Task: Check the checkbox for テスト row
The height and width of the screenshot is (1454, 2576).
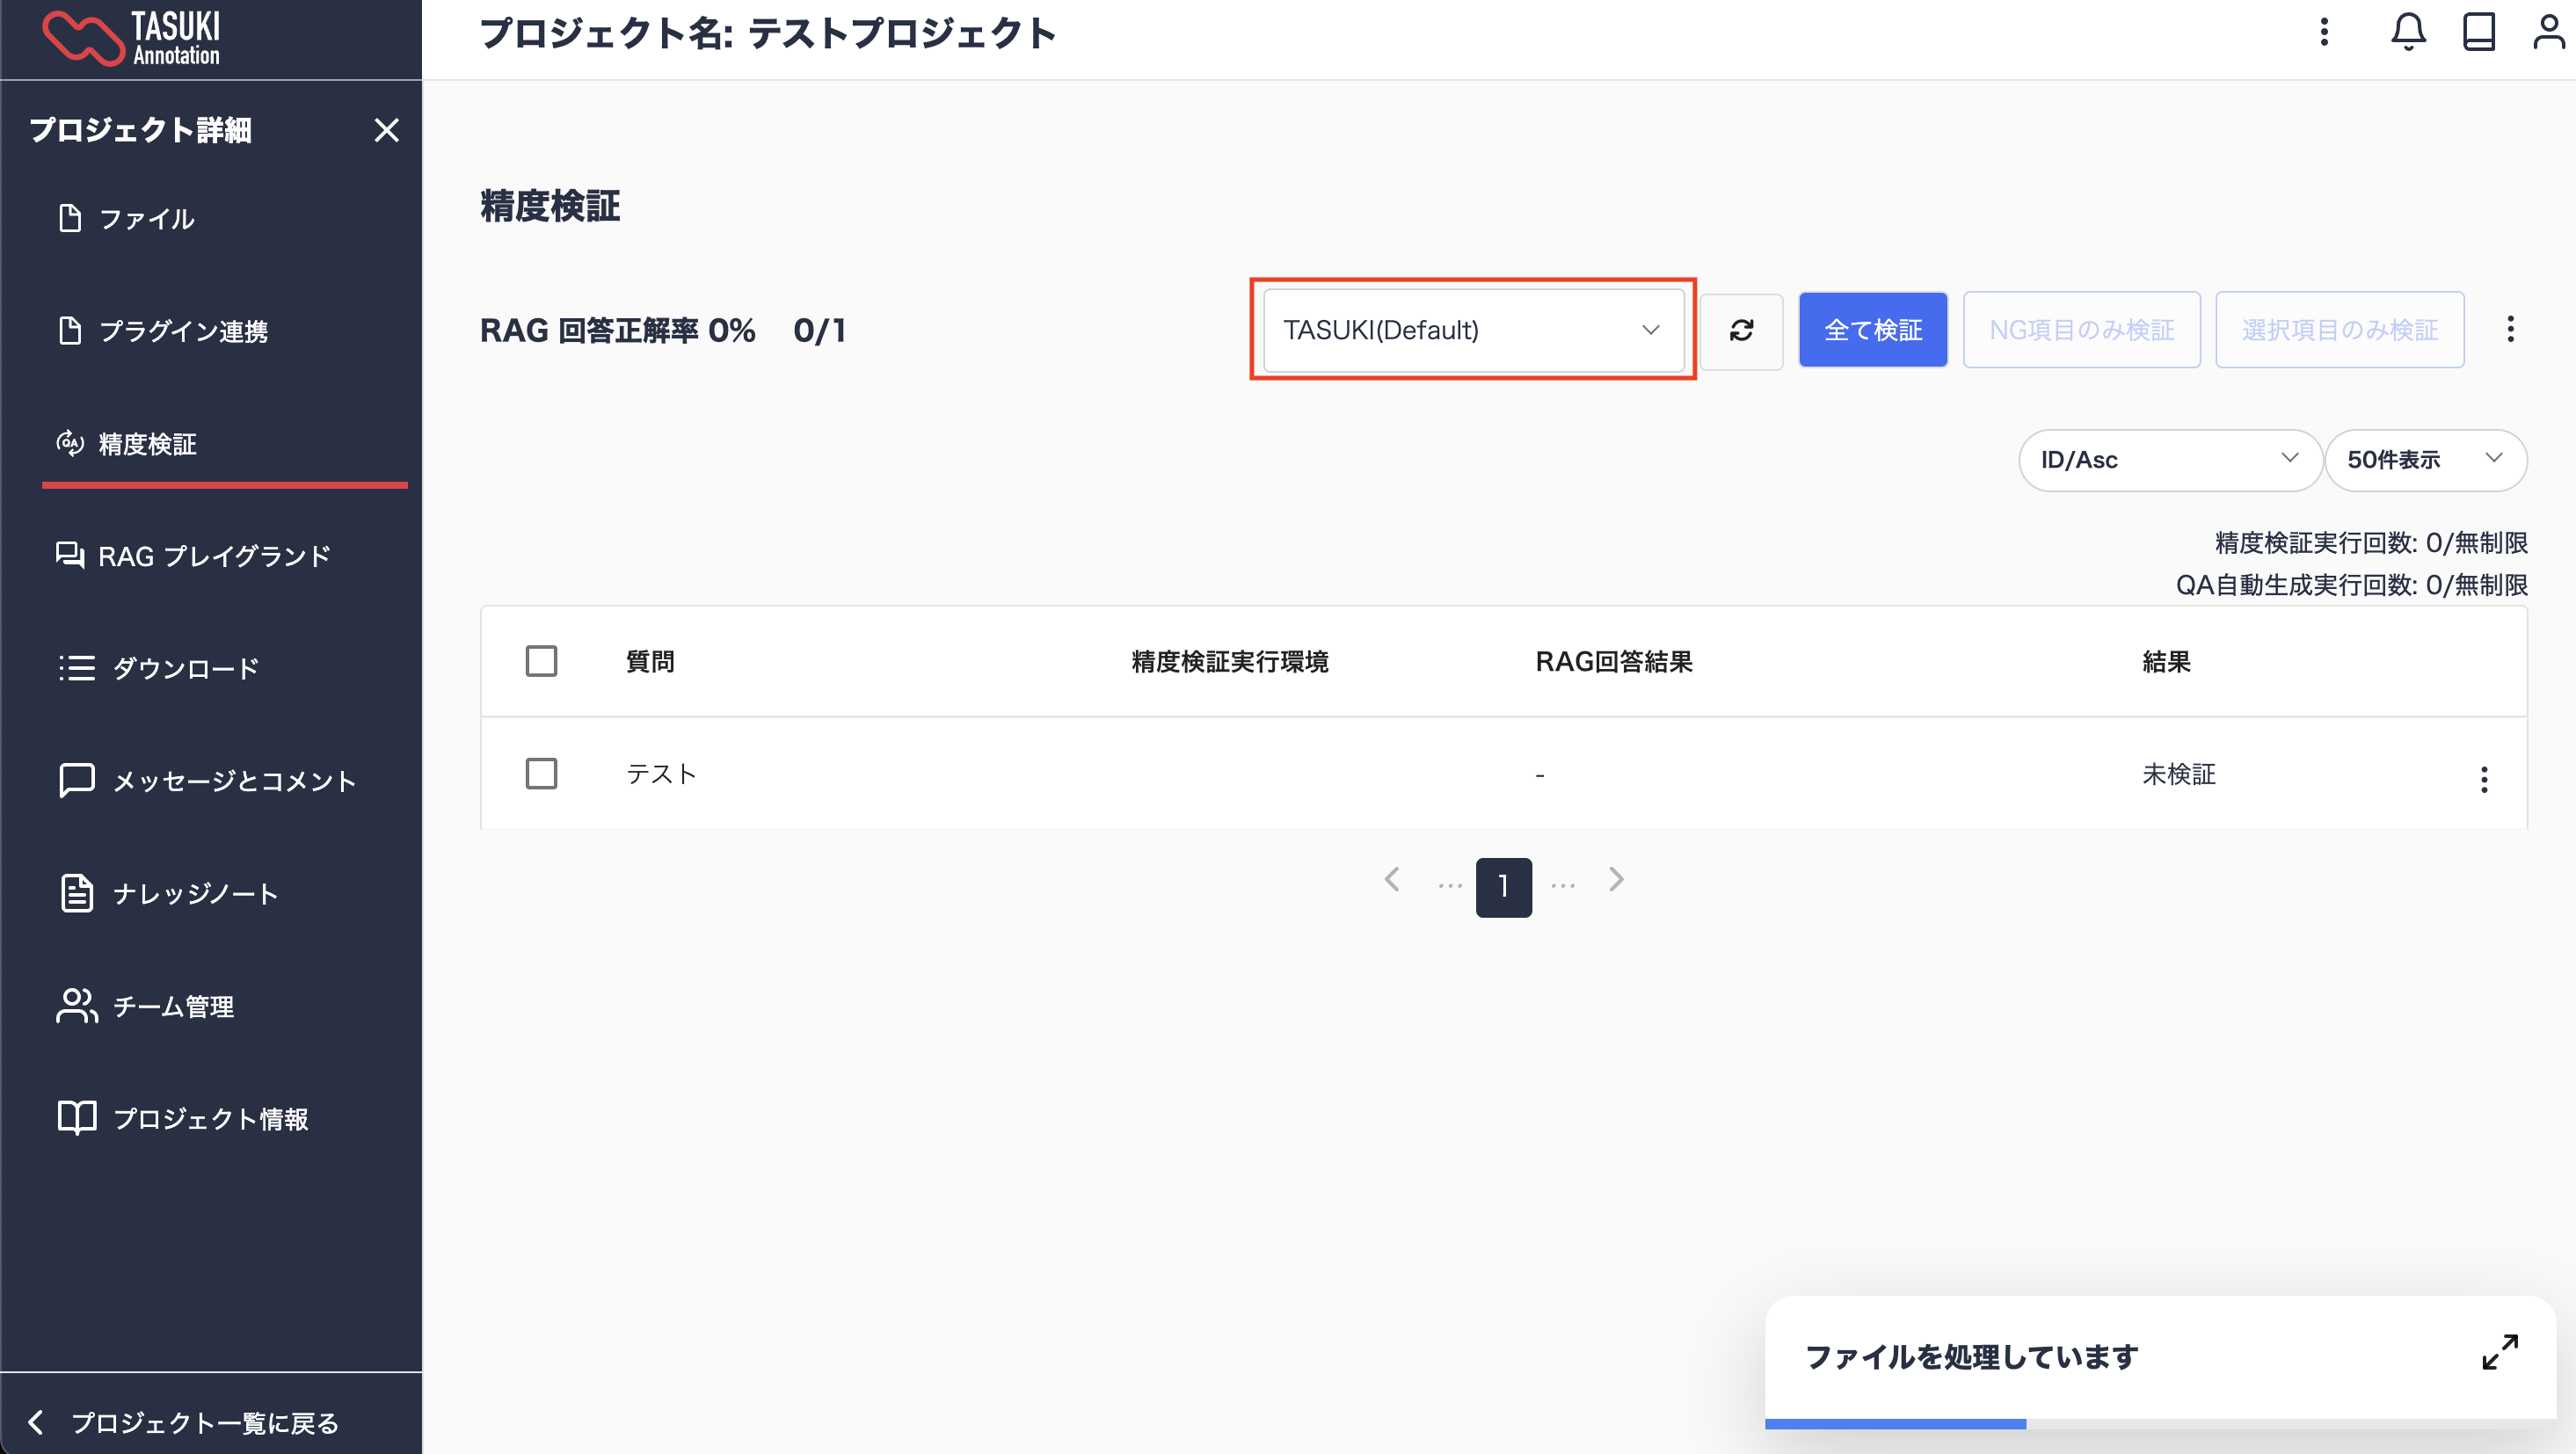Action: click(541, 774)
